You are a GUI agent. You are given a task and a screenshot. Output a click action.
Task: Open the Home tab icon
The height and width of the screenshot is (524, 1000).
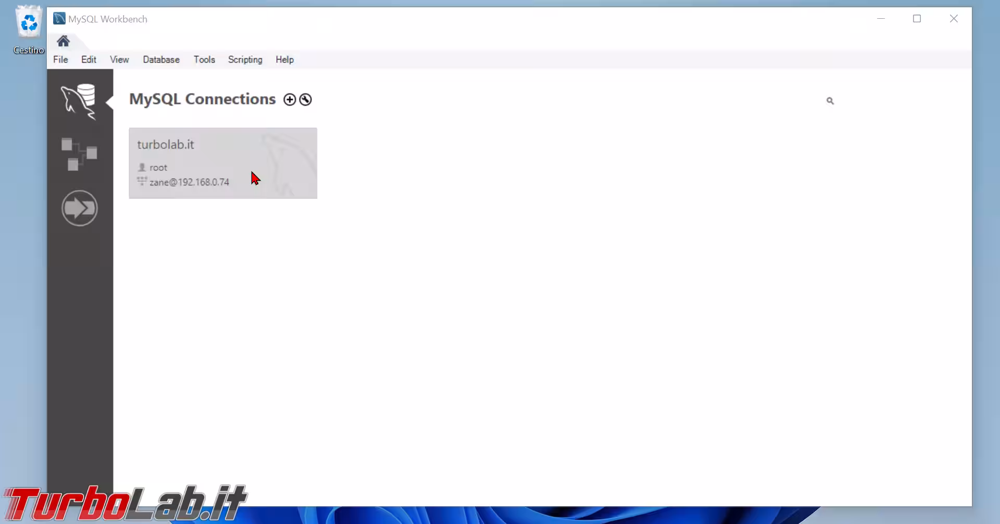click(64, 41)
